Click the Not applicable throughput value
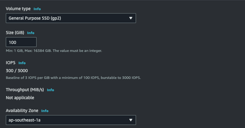 click(20, 98)
